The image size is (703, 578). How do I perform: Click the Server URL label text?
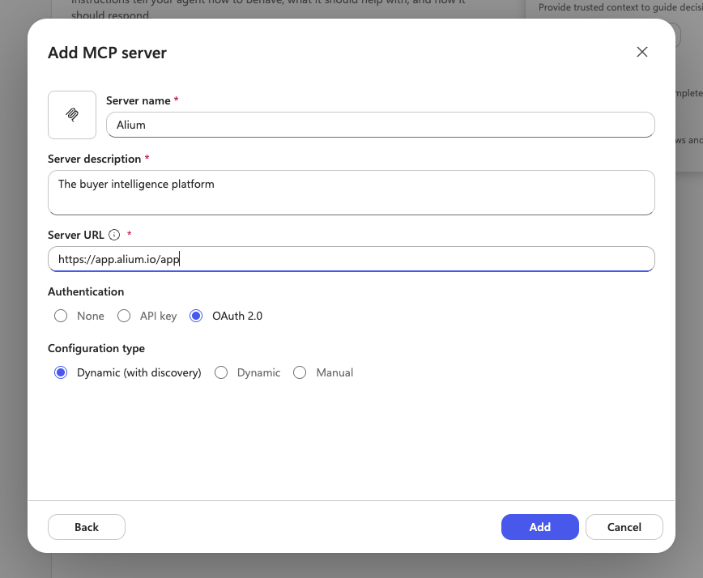(x=76, y=236)
